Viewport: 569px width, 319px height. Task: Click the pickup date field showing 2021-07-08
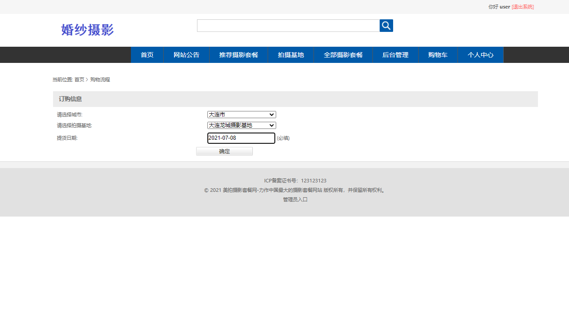241,138
